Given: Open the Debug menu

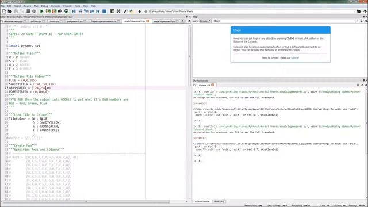Looking at the screenshot, I should [45, 6].
